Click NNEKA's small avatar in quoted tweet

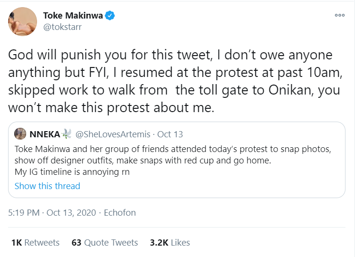tap(20, 134)
